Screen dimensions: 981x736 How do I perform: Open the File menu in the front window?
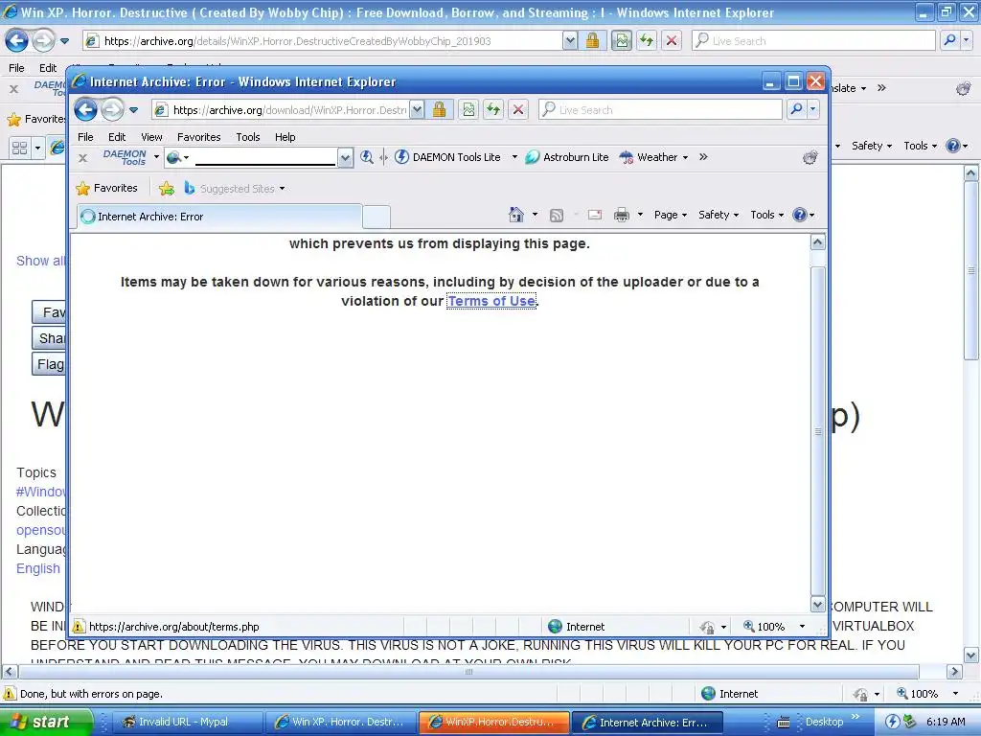coord(85,137)
